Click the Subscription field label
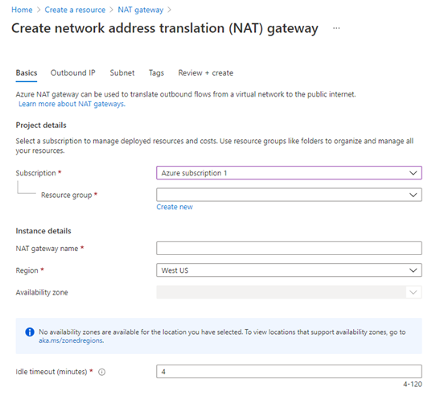The width and height of the screenshot is (440, 408). click(35, 173)
